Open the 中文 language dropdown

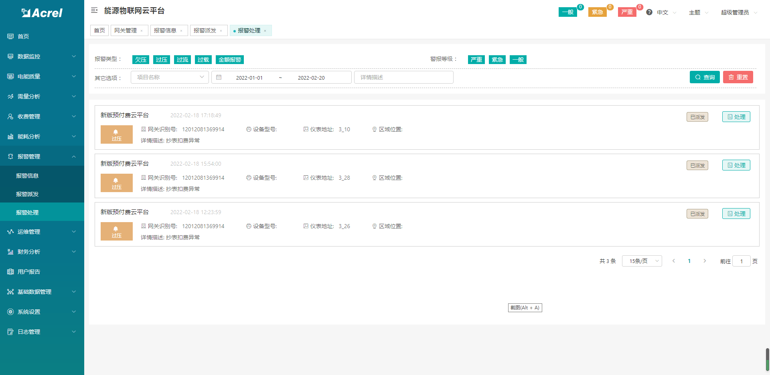[667, 12]
